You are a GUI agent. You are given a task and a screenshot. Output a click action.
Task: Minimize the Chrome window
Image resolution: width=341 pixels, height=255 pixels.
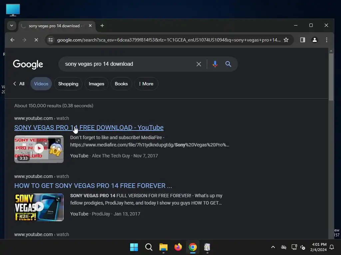pos(296,25)
